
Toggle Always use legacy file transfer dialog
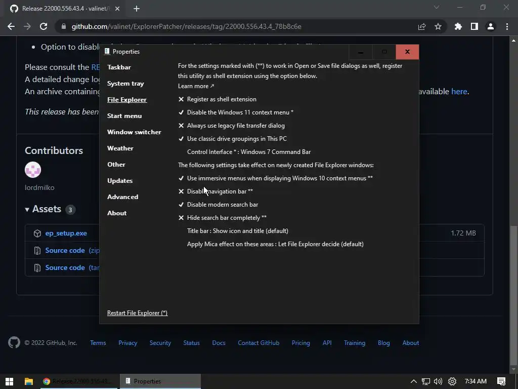[232, 126]
